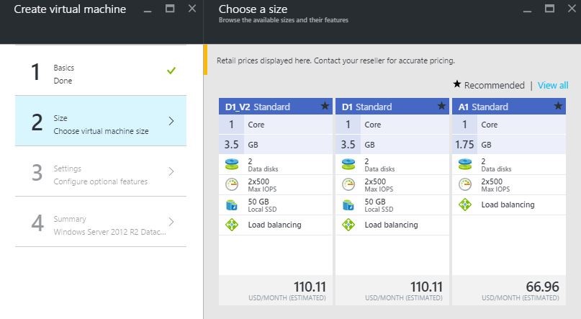Open step 3 Settings chevron arrow
The image size is (581, 319).
[171, 171]
